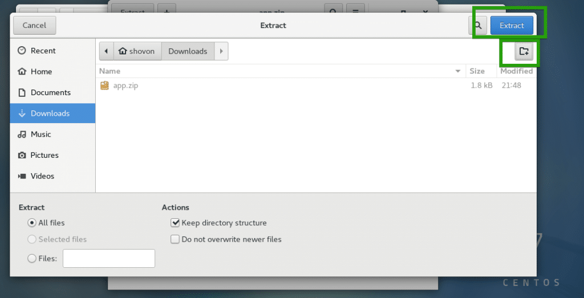Click the create new folder icon
The height and width of the screenshot is (298, 584).
point(524,52)
